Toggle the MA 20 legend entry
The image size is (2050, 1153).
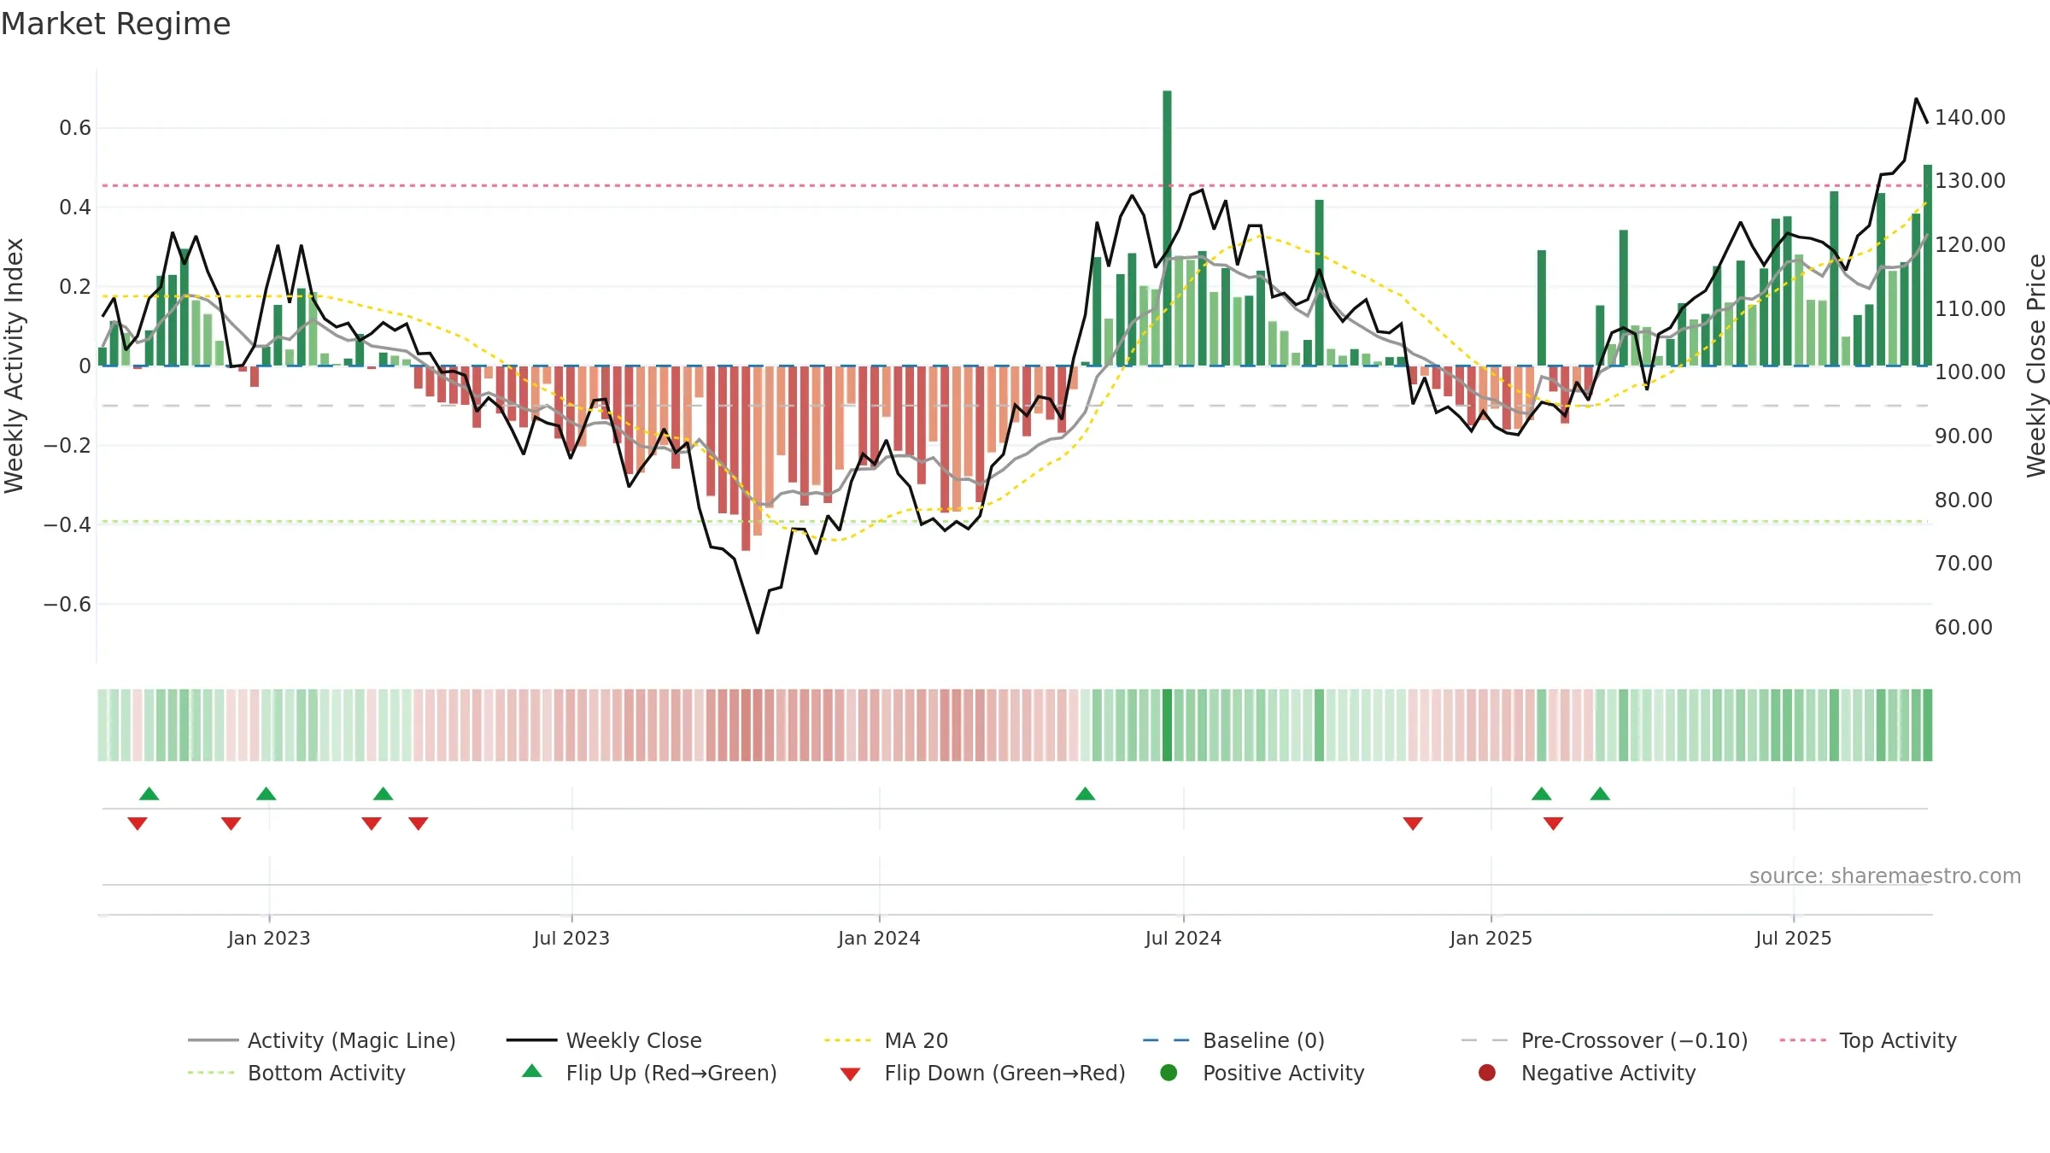886,1040
